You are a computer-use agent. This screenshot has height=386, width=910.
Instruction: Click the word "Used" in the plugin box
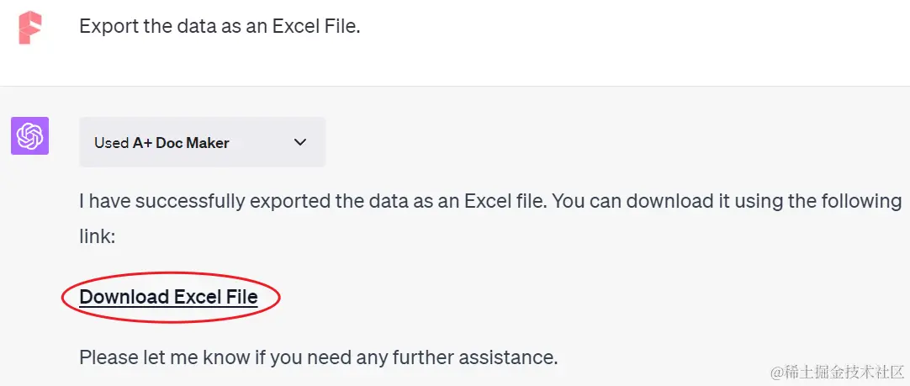111,143
